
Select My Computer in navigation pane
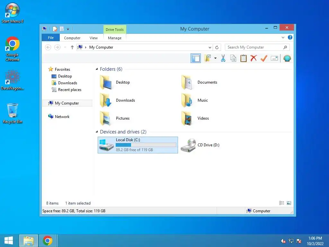pyautogui.click(x=67, y=103)
